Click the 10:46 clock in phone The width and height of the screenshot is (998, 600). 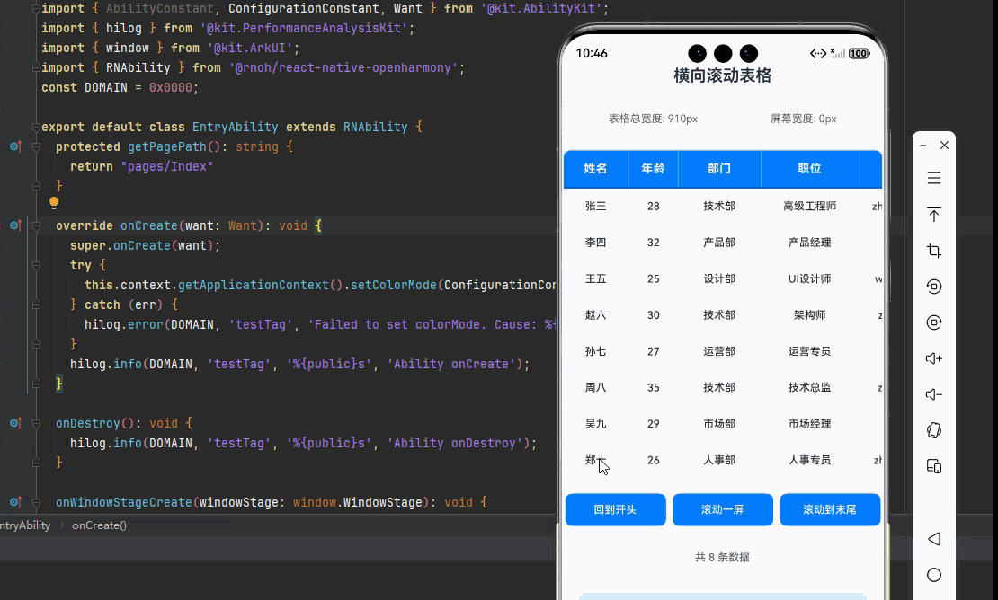point(592,53)
